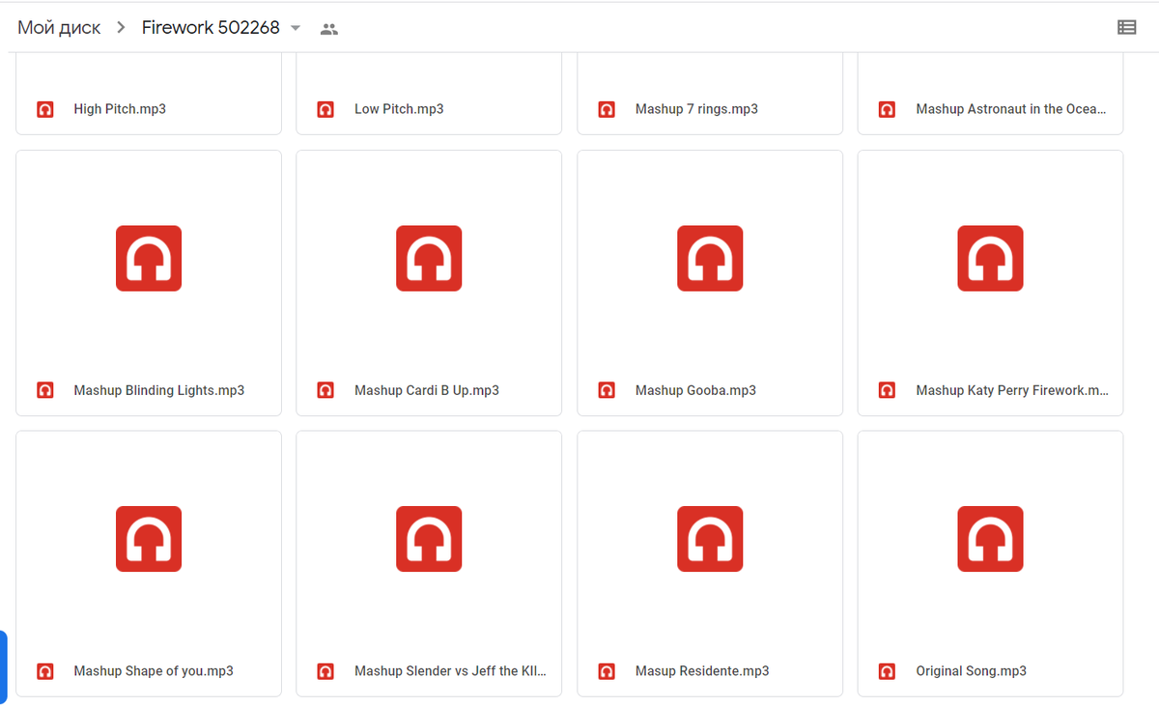
Task: Click the large headphone thumbnail of Original Song
Action: click(x=990, y=539)
